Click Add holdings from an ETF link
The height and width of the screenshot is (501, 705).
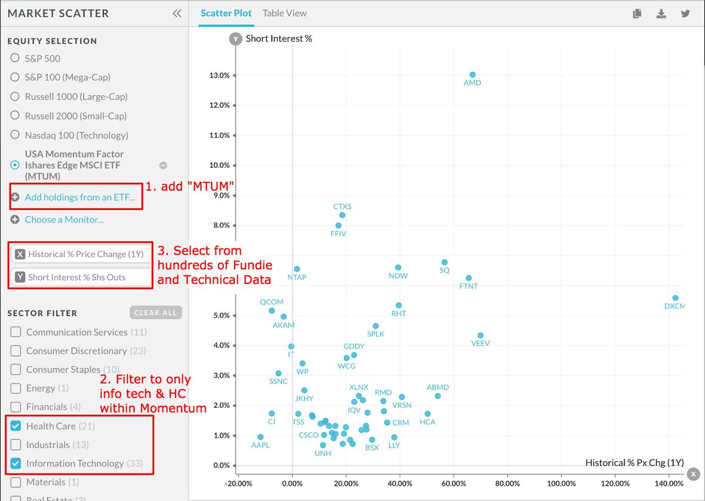pos(80,197)
